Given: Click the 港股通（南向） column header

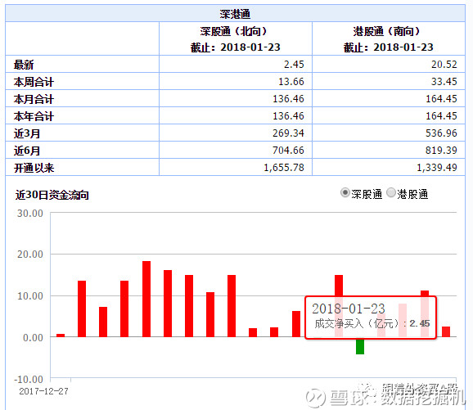Looking at the screenshot, I should 389,39.
